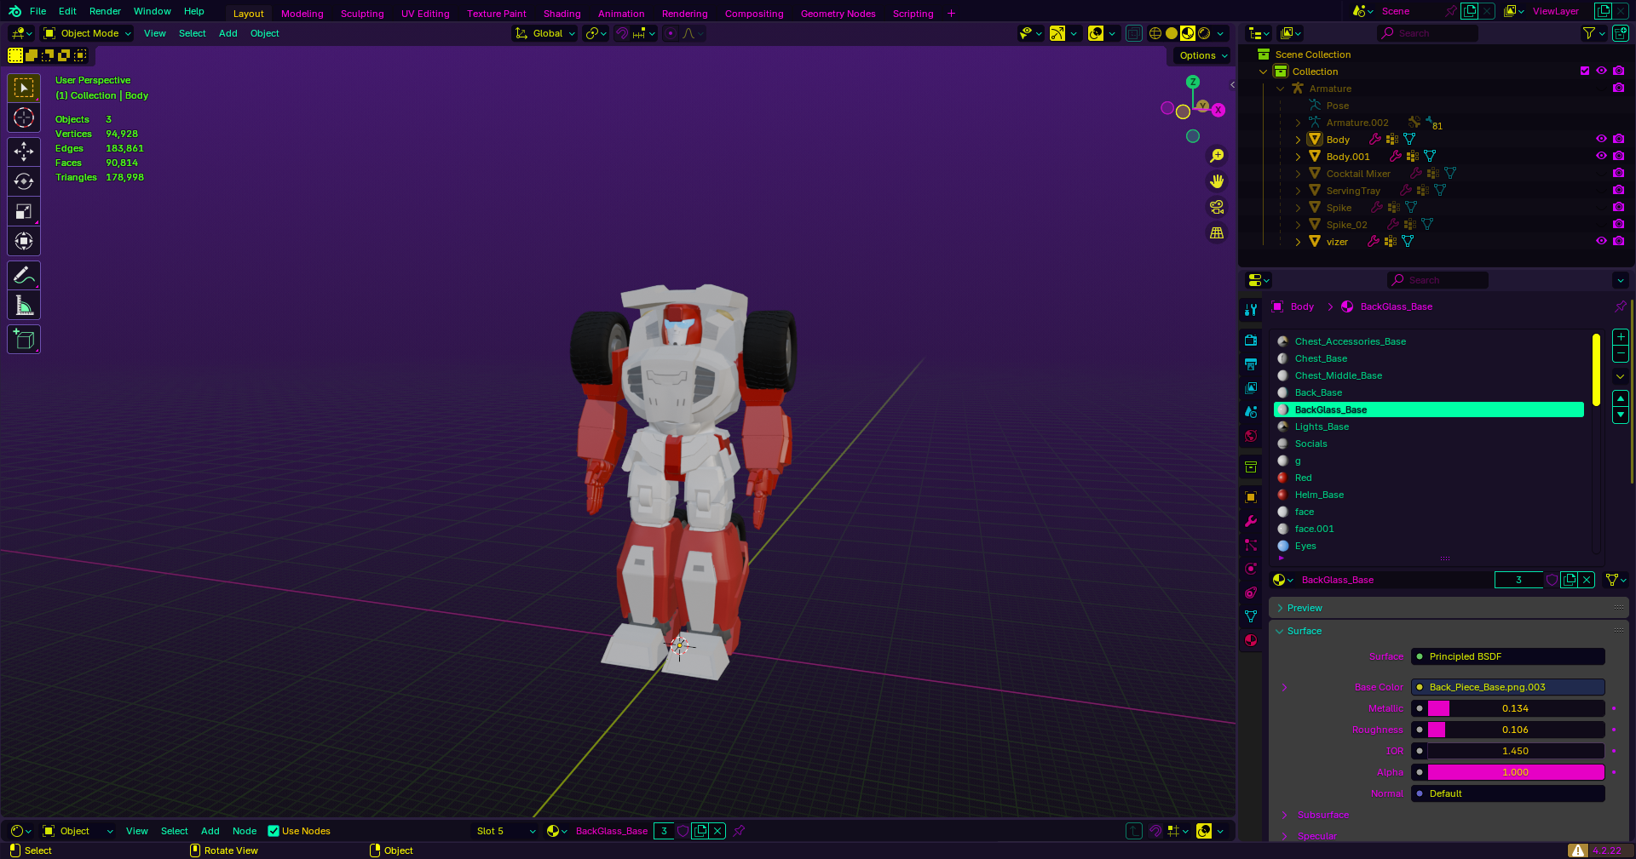Select the Select Box tool

tap(24, 88)
